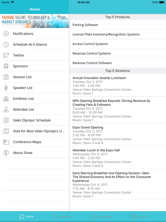
Task: Tap the Floor Plan icon in bottom bar
Action: [55, 217]
